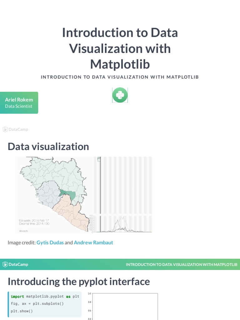Click the 'Data visualization' heading
Screen dimensions: 240x320
pos(48,147)
